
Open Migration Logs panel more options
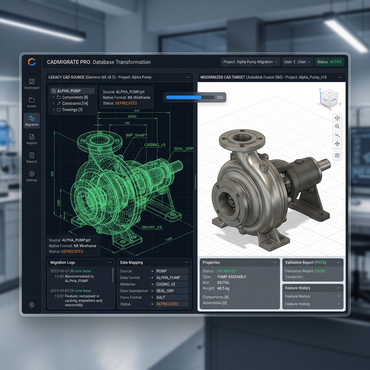(110, 262)
